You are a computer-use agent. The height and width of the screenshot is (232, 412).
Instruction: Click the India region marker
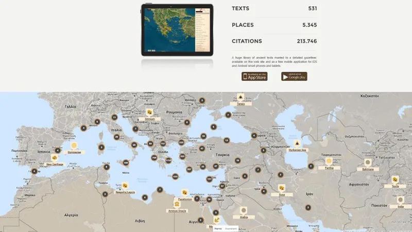(400, 200)
